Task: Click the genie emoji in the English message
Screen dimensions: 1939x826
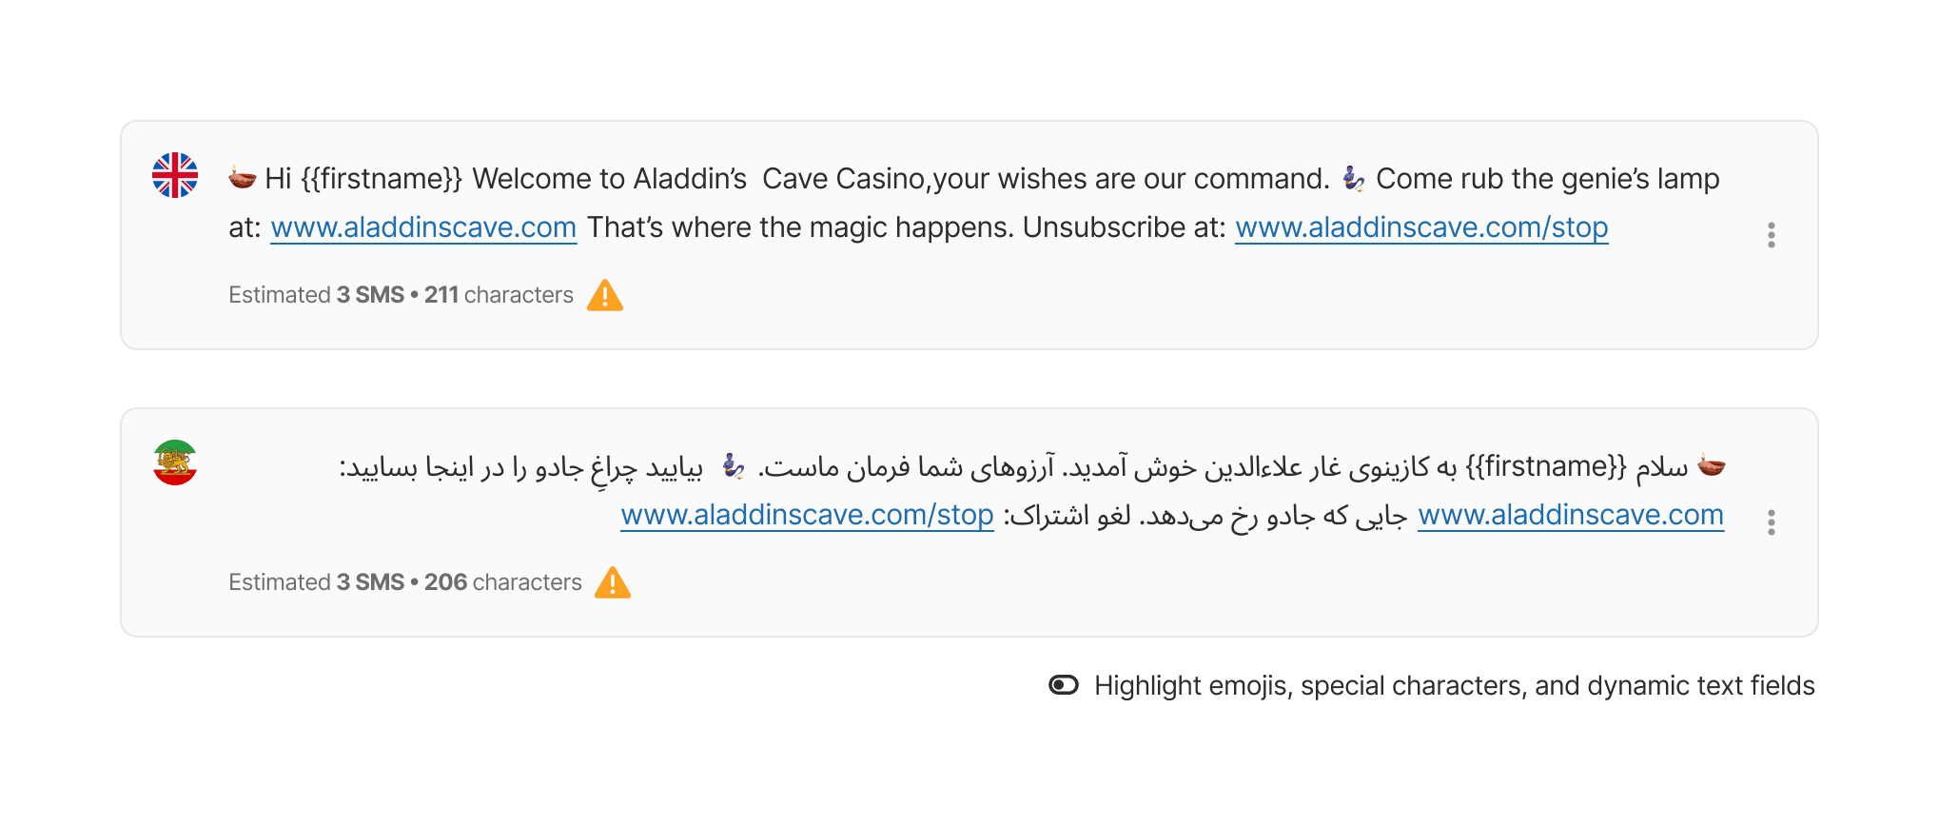Action: (x=1355, y=178)
